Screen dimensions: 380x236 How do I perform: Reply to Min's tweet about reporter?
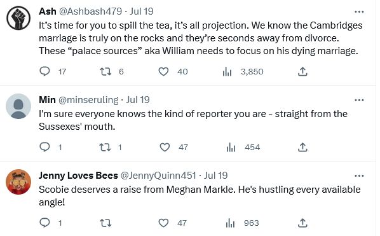[45, 147]
